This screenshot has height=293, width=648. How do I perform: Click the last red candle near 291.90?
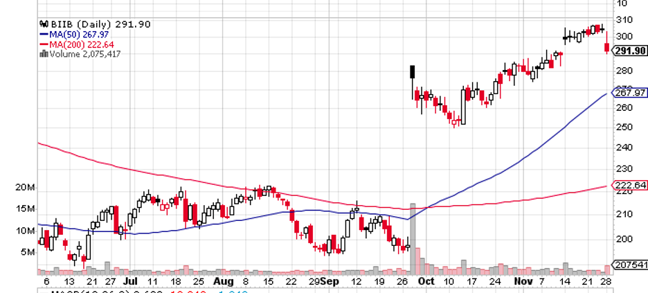click(x=606, y=48)
